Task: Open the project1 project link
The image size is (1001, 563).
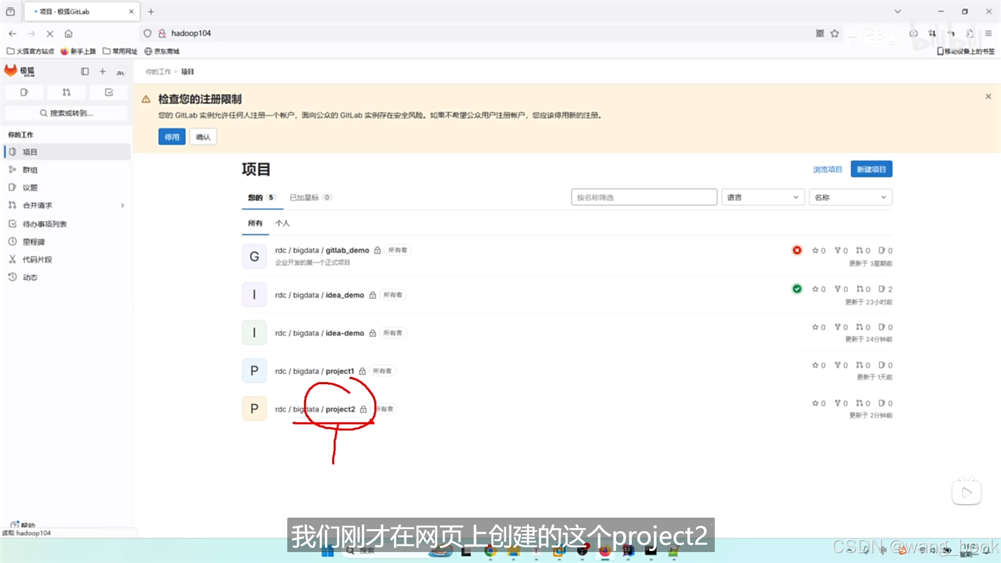Action: pos(314,371)
